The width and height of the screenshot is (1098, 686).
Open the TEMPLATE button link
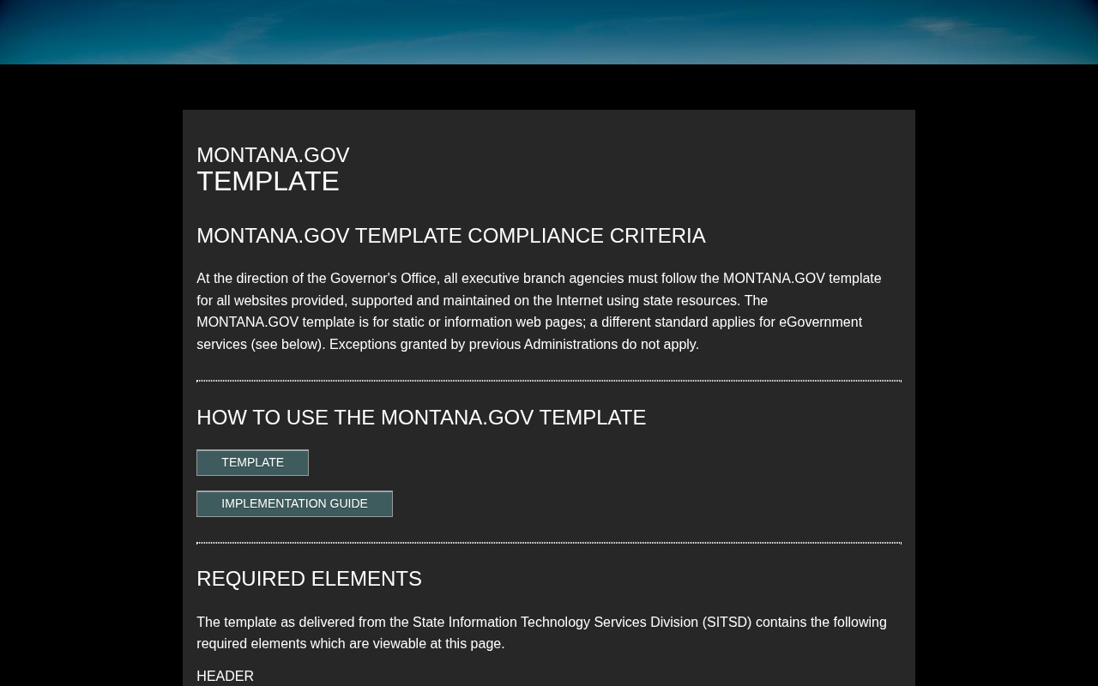[x=252, y=462]
